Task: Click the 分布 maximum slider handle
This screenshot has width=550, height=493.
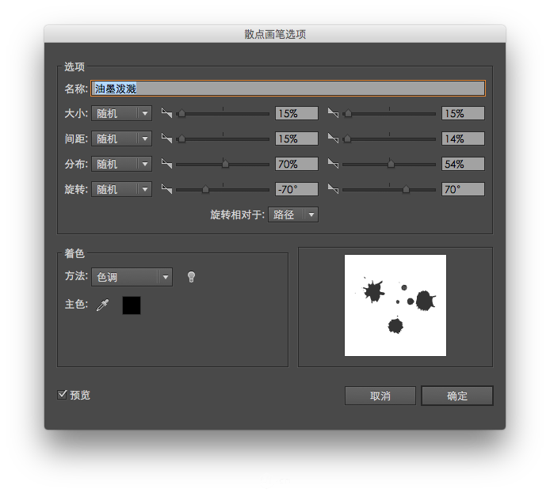Action: click(391, 164)
